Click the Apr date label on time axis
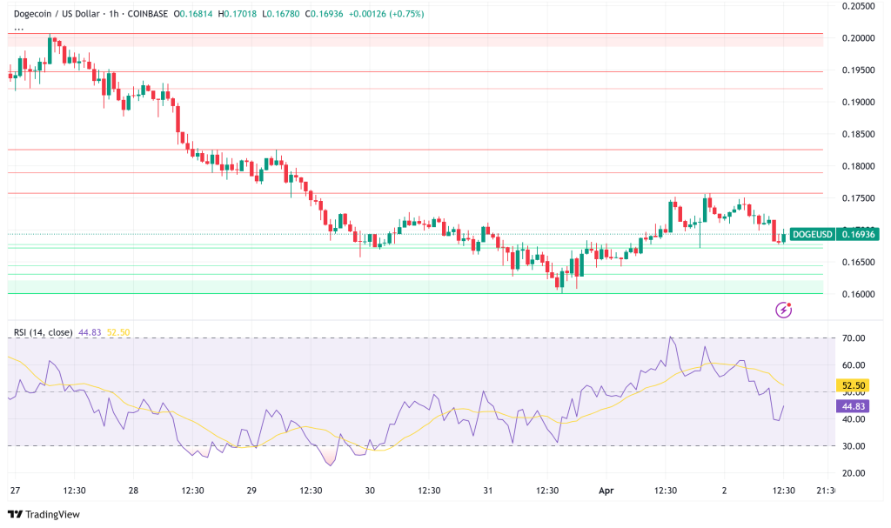891x528 pixels. tap(606, 491)
